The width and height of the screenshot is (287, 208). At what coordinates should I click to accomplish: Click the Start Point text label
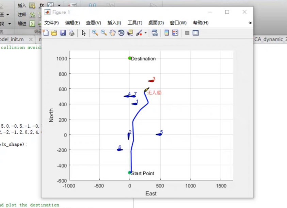(143, 173)
